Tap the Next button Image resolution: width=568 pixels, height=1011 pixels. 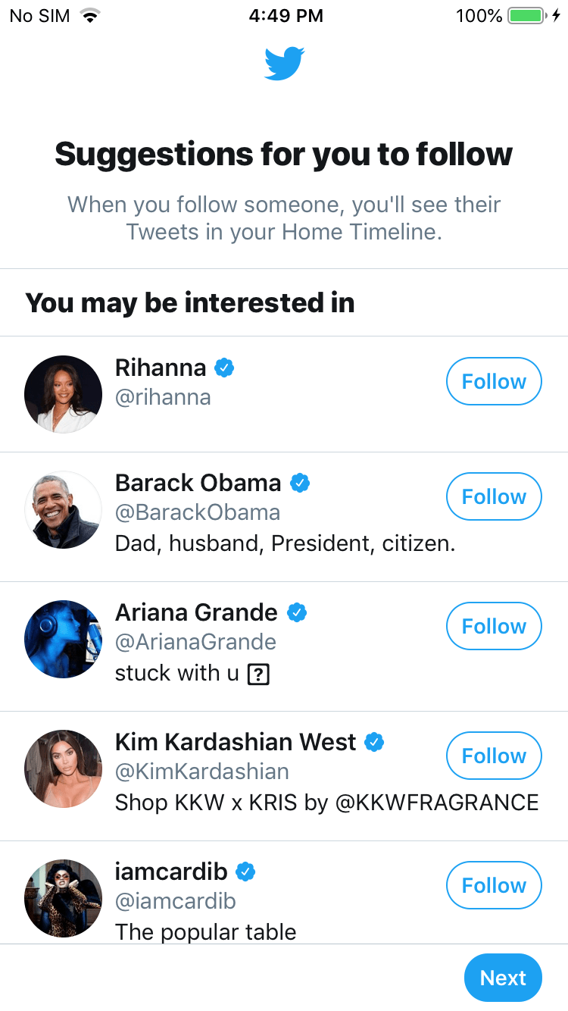[503, 978]
